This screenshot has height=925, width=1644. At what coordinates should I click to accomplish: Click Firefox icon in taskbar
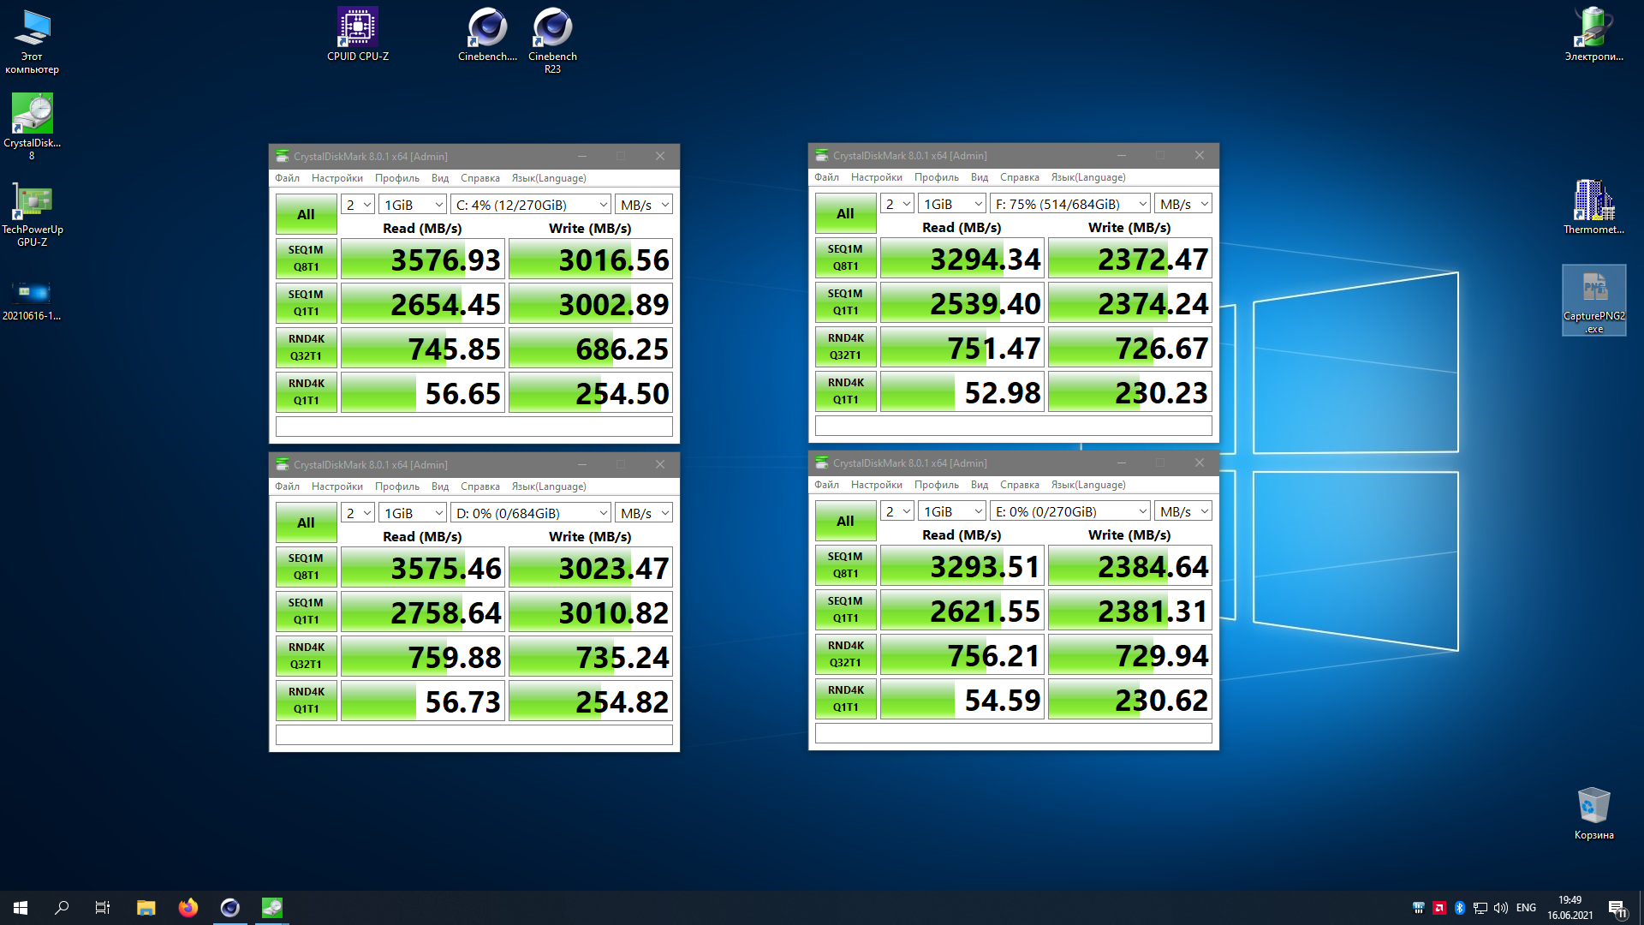point(188,908)
